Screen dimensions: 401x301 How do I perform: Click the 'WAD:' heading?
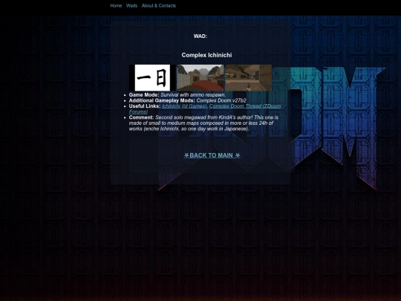coord(200,36)
